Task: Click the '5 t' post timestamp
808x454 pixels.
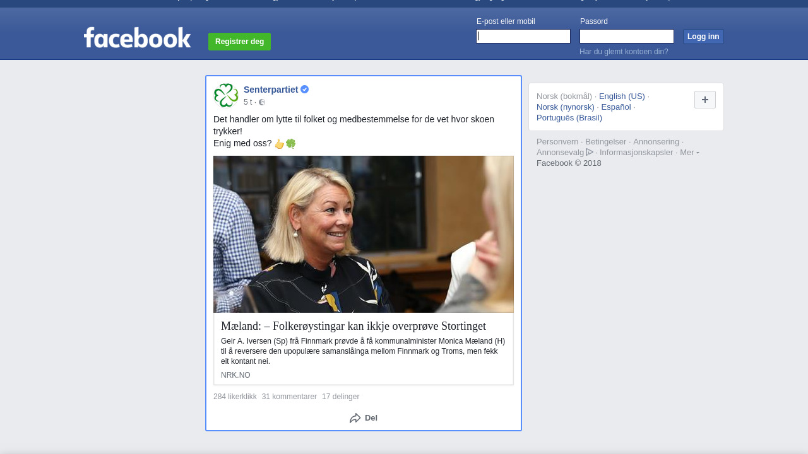Action: pyautogui.click(x=247, y=102)
